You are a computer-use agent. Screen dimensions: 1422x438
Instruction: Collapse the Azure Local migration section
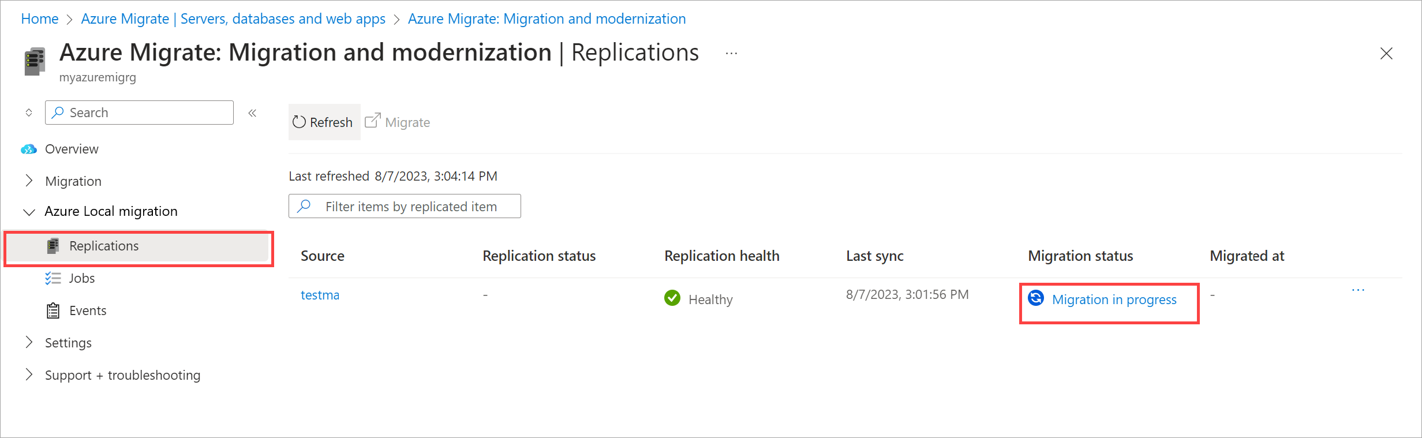click(x=29, y=212)
